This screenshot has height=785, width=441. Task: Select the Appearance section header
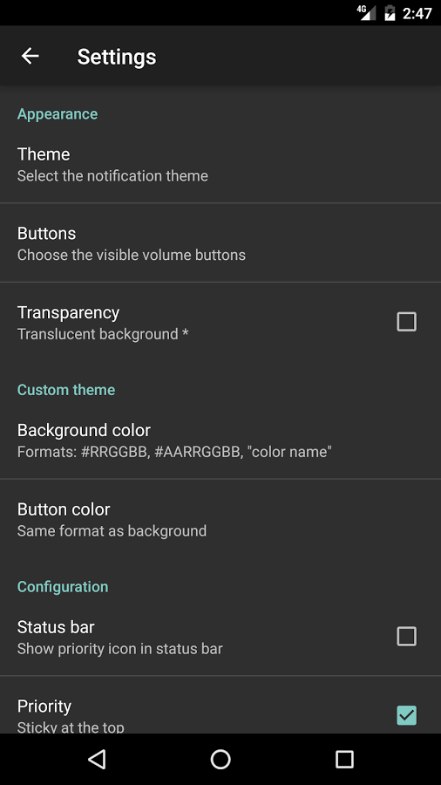click(58, 114)
